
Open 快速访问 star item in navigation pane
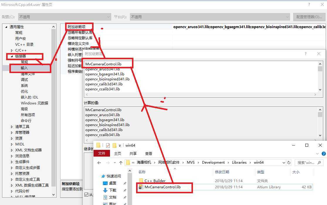111,176
